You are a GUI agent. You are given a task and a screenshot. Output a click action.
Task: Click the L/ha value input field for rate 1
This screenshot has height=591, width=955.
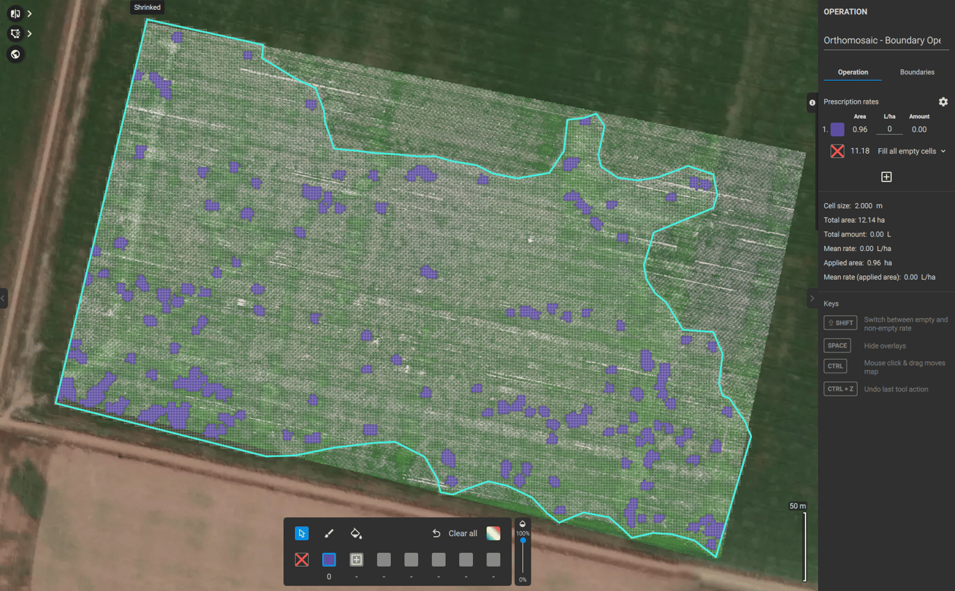point(889,129)
